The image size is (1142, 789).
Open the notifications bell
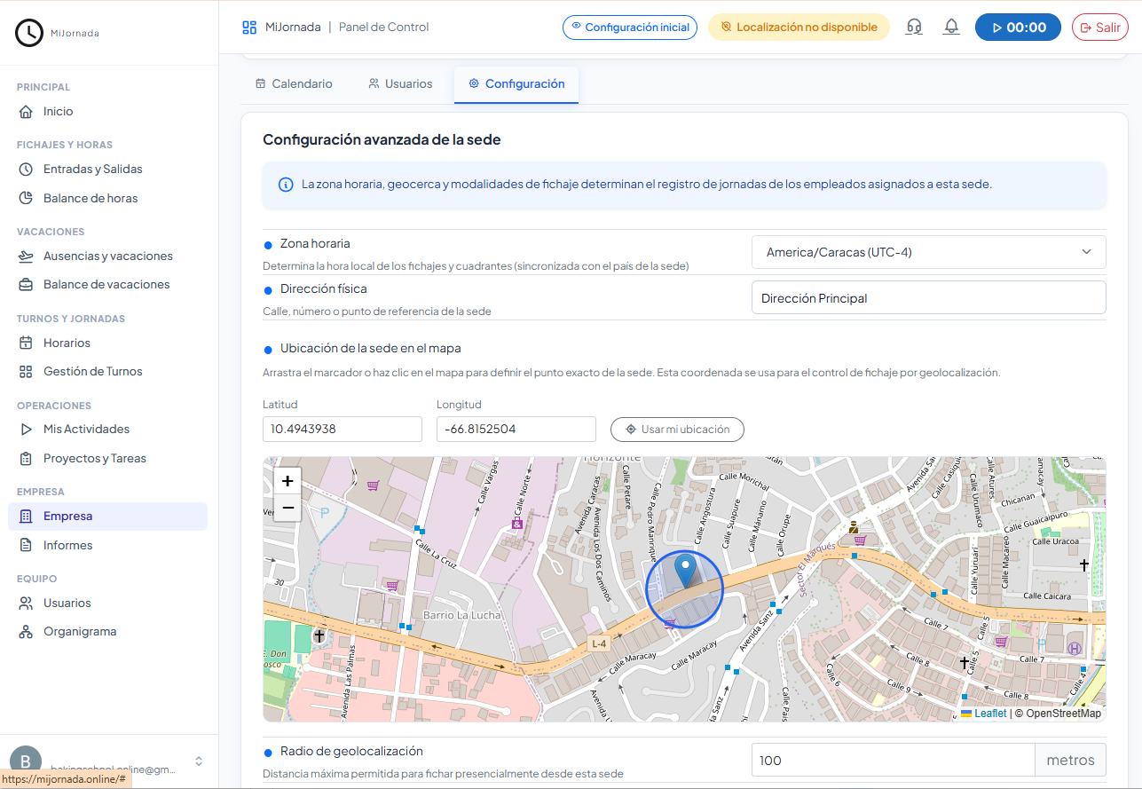pos(951,28)
